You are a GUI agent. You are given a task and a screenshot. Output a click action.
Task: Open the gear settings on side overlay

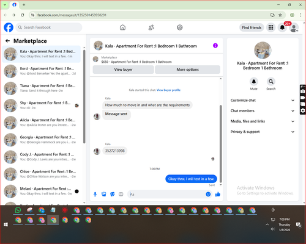point(303,110)
